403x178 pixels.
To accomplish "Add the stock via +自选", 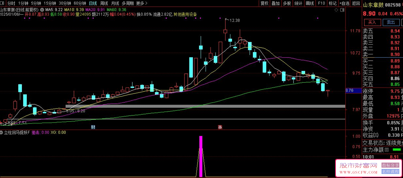I will point(344,3).
